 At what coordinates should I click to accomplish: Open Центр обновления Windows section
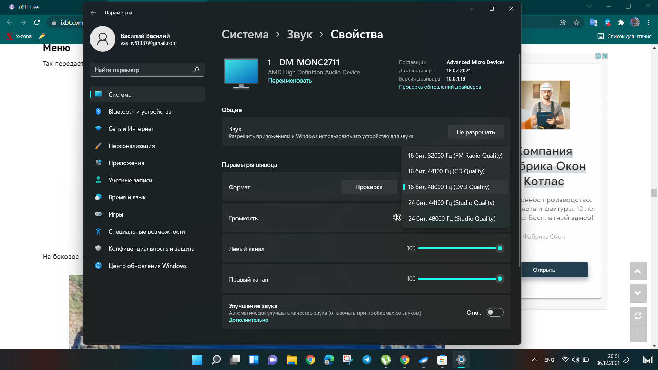147,266
